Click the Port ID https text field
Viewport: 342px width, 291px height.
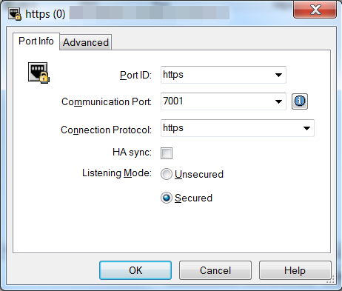tap(217, 75)
